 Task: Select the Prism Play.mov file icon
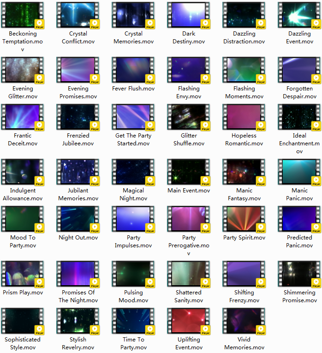click(22, 274)
